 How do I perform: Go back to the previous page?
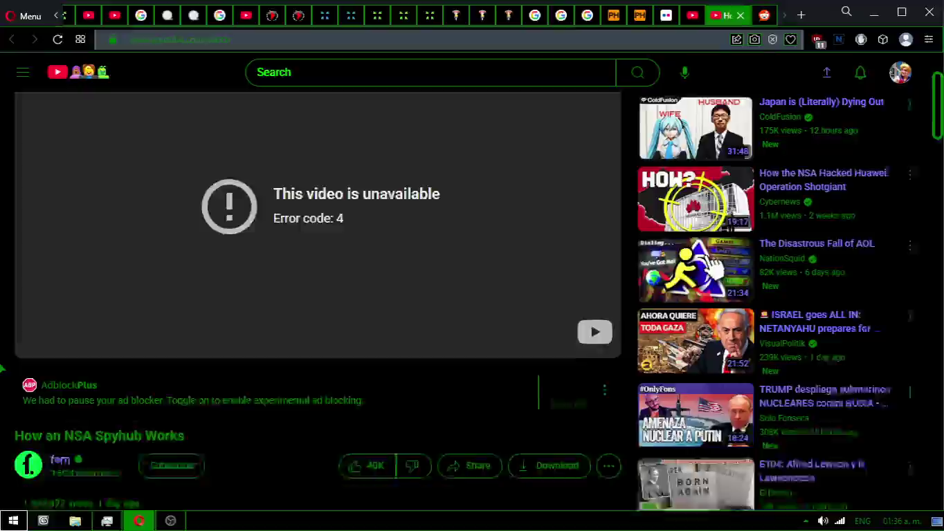tap(12, 39)
